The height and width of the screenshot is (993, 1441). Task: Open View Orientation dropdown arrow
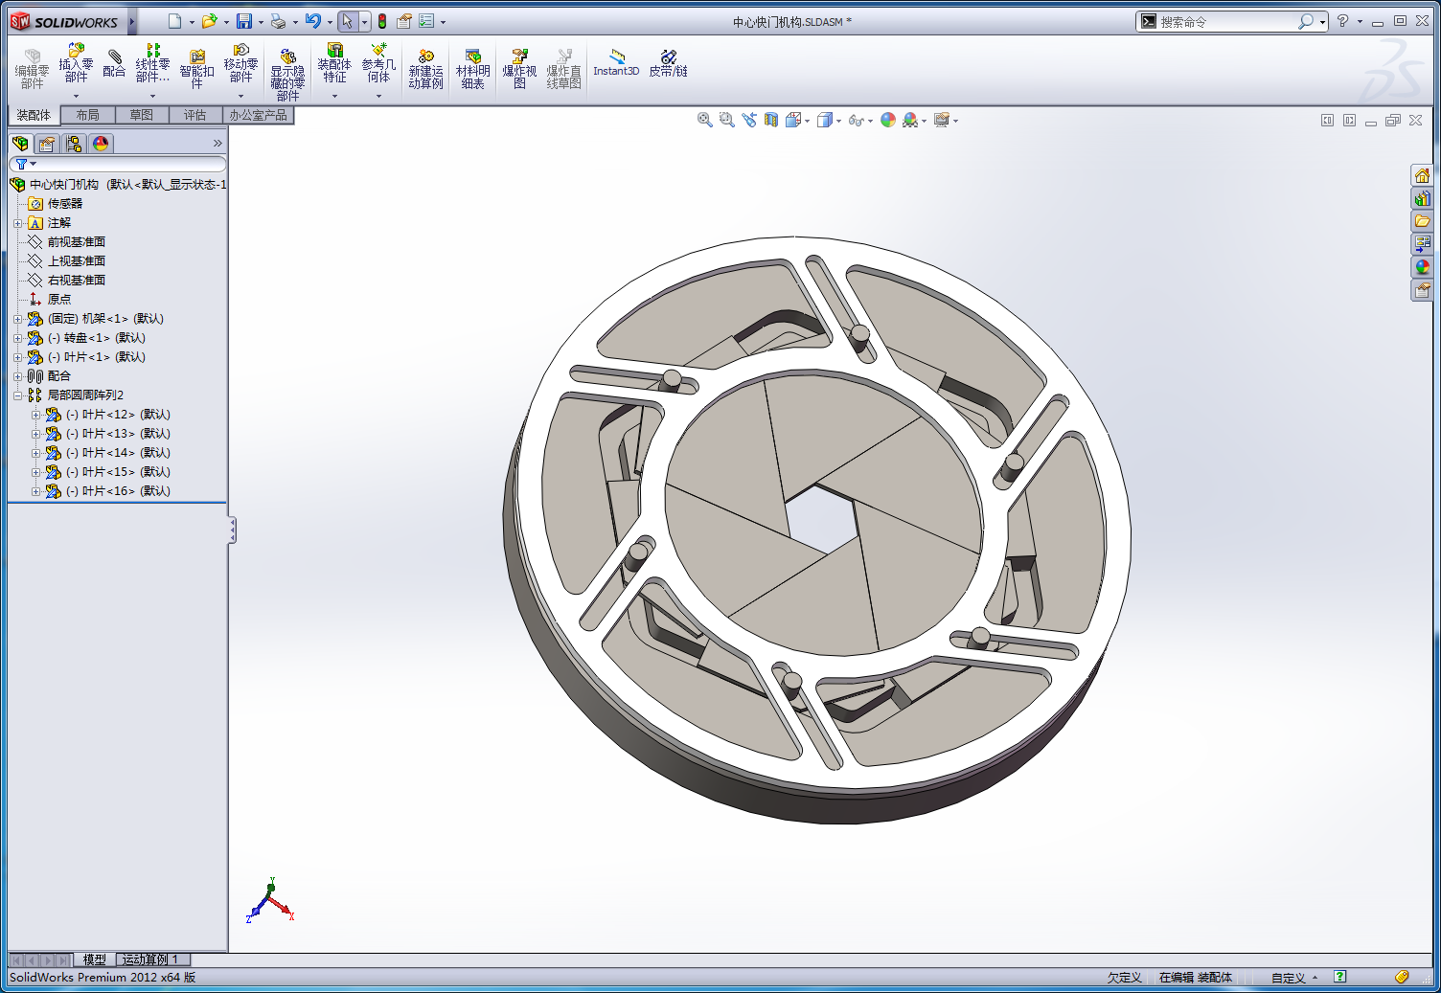807,121
